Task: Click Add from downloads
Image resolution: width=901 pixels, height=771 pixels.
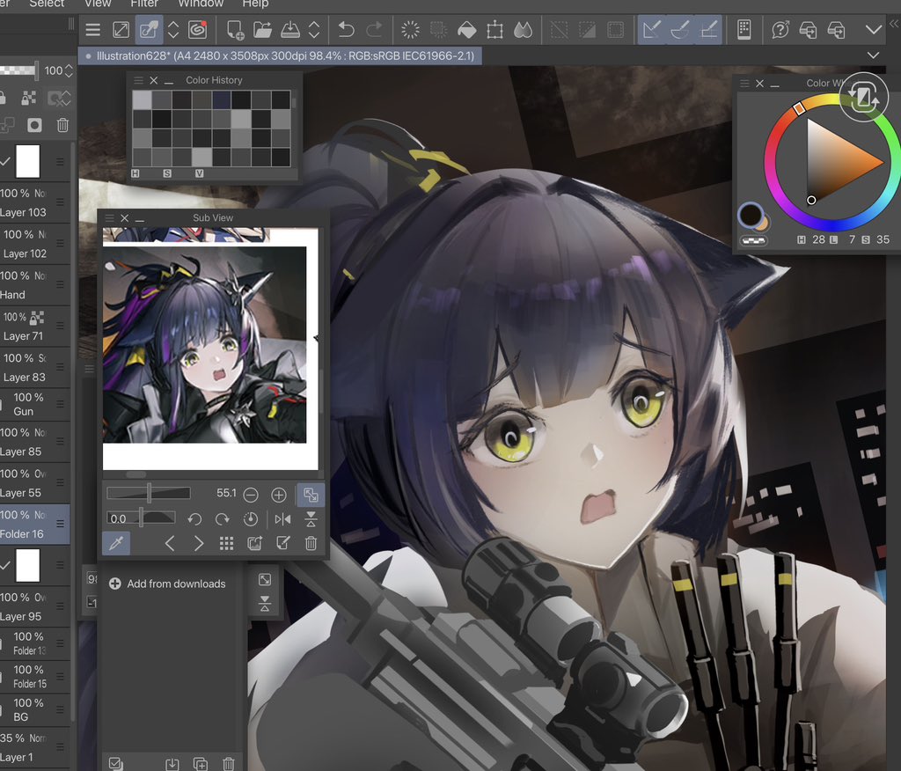Action: (167, 584)
